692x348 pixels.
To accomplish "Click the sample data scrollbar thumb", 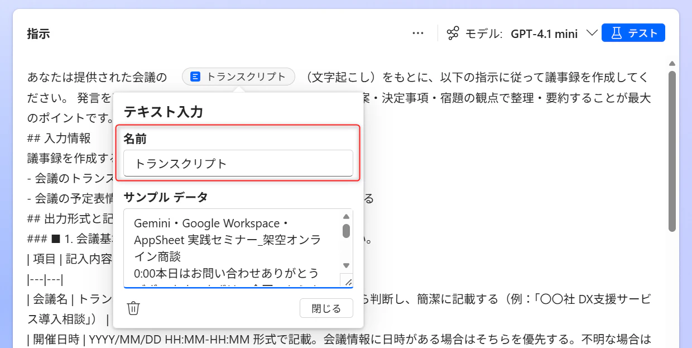I will [x=346, y=231].
